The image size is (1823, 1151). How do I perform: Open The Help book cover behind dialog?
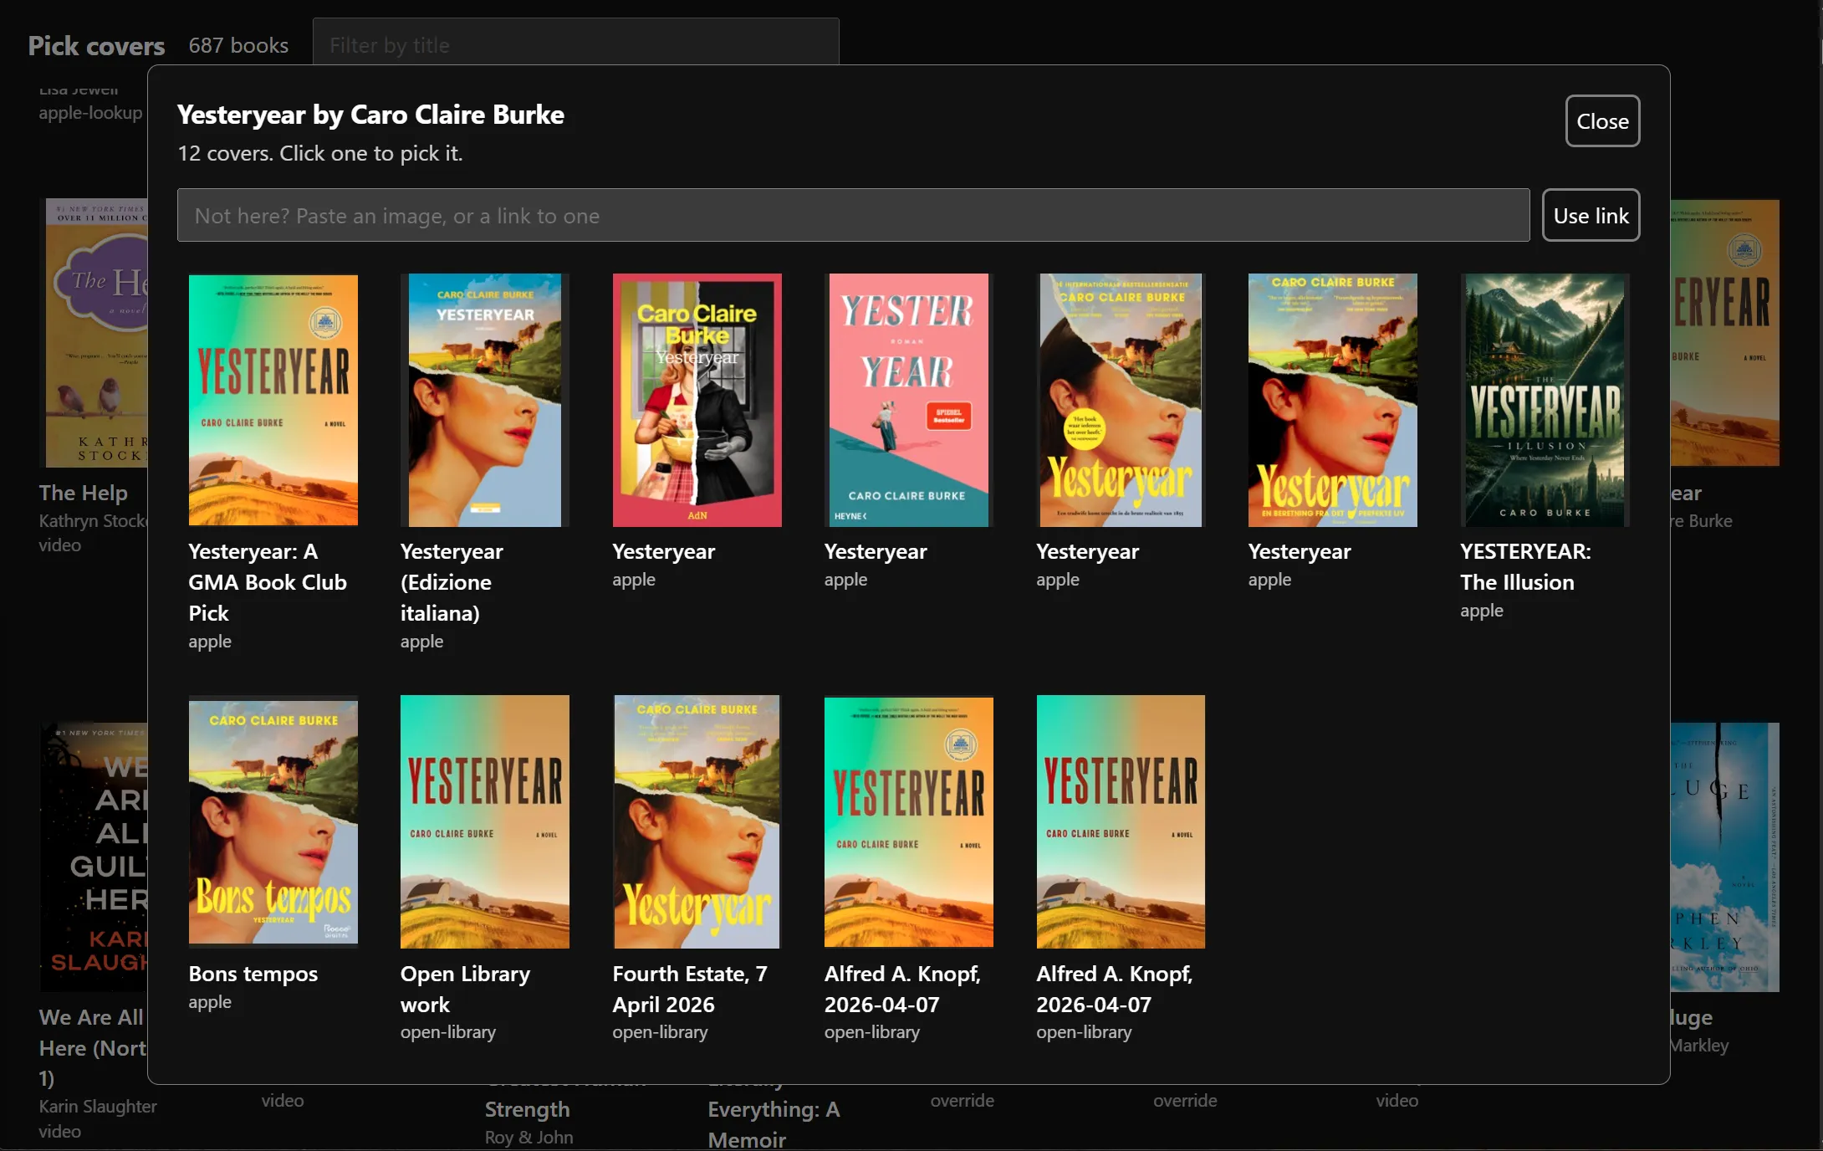click(x=94, y=333)
